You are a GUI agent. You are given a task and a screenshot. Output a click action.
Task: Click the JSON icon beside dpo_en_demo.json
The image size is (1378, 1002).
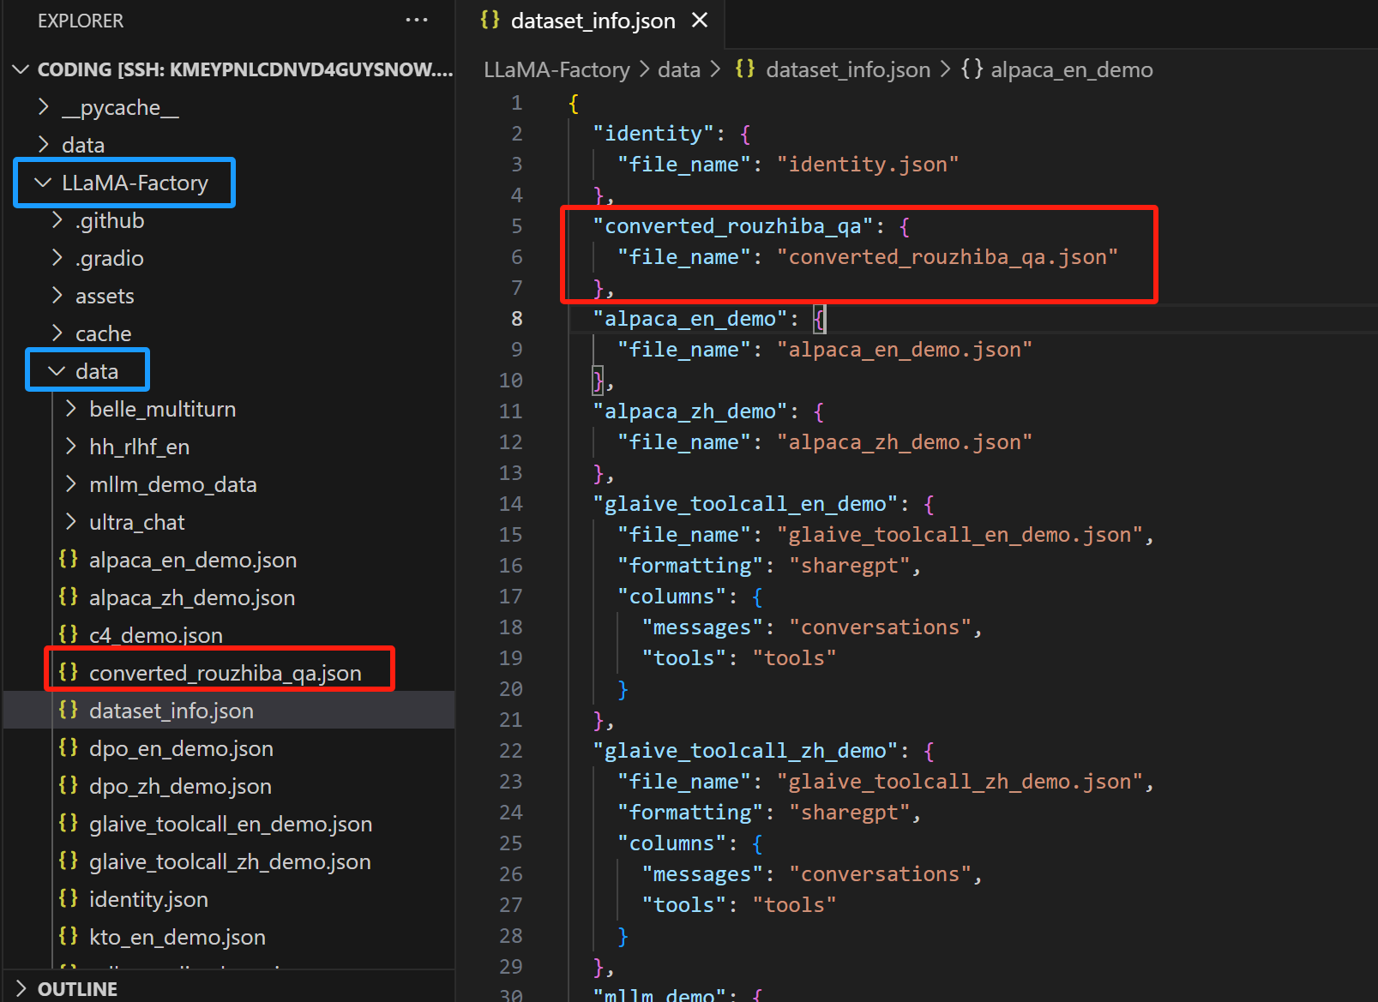pos(69,747)
